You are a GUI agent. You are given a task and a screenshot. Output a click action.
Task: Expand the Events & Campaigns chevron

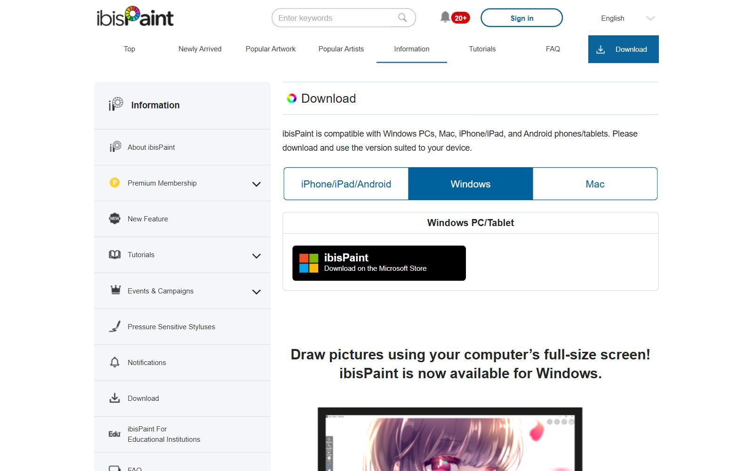tap(256, 292)
